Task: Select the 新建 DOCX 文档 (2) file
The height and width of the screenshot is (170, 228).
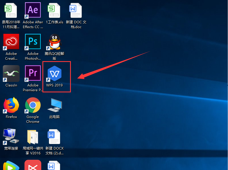Action: [x=54, y=136]
